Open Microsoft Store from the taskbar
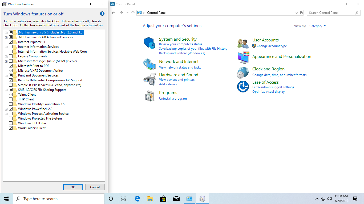Viewport: 364px width, 204px height. pos(163,199)
